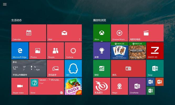
Task: Open the OneNote tile
Action: pyautogui.click(x=137, y=86)
